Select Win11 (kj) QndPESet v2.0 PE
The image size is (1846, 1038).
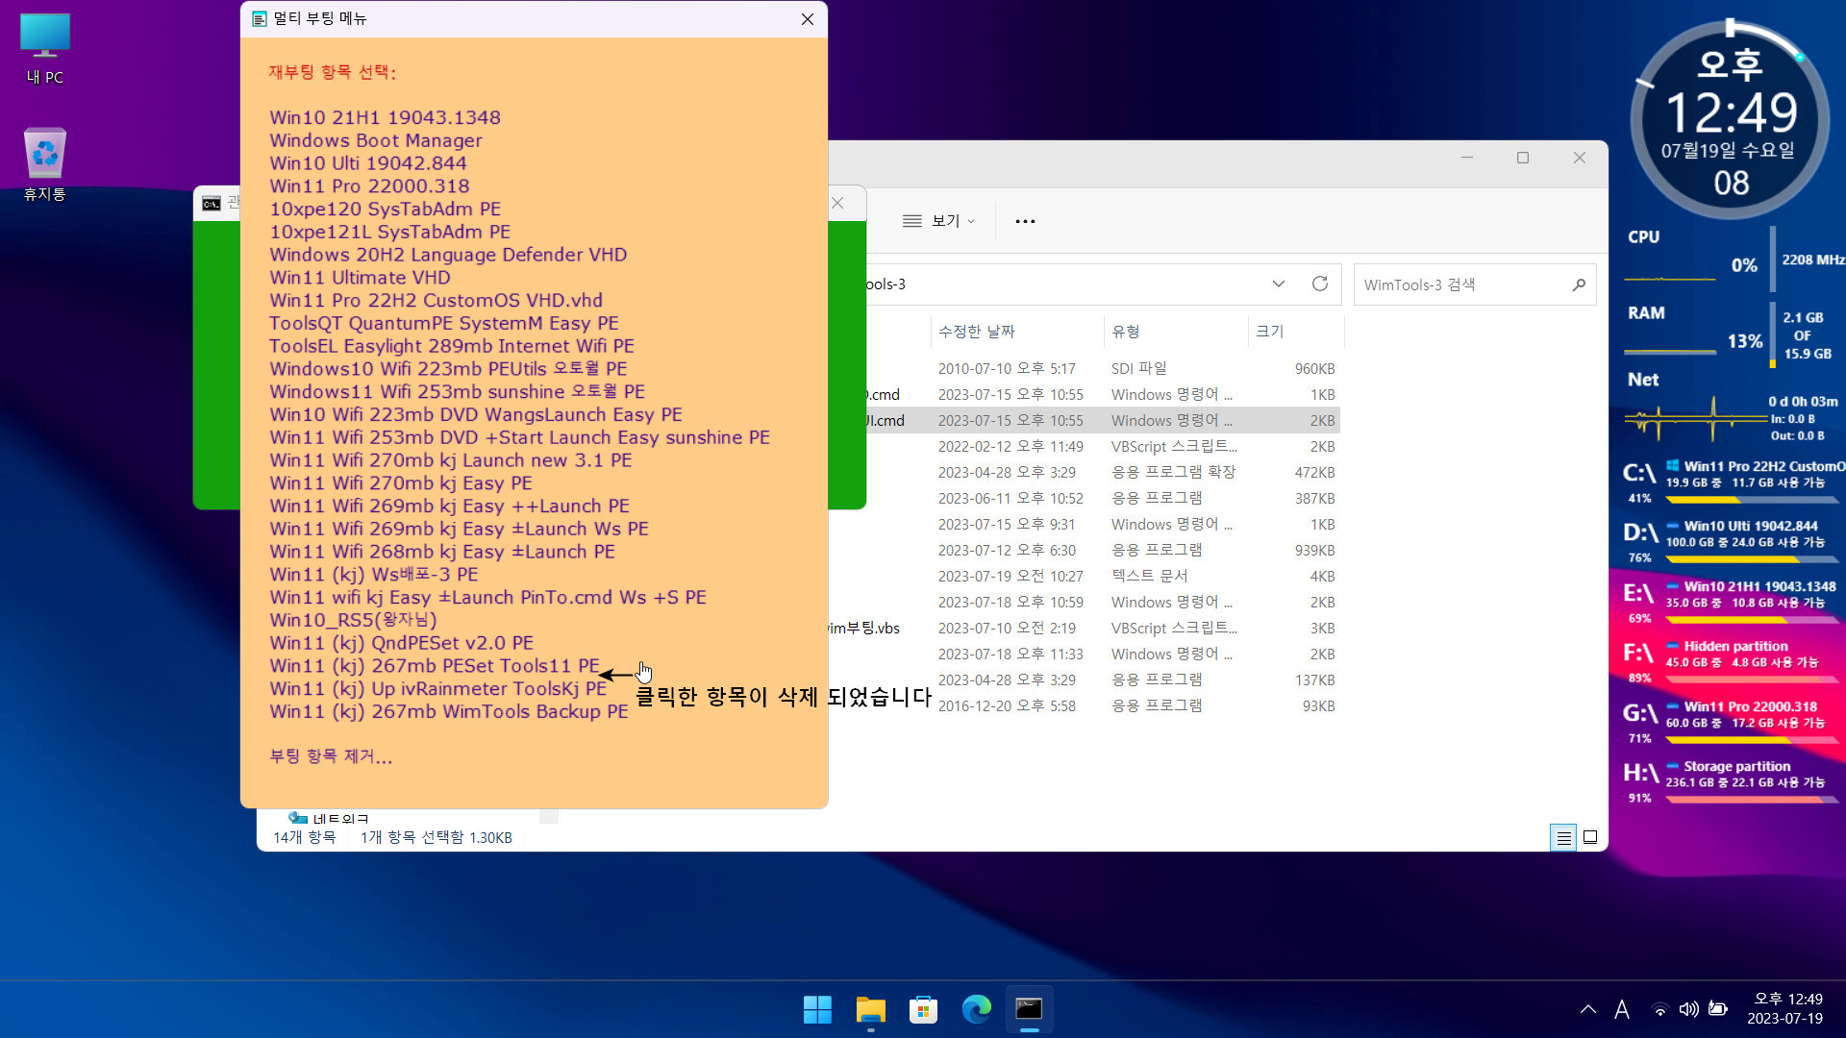tap(401, 643)
